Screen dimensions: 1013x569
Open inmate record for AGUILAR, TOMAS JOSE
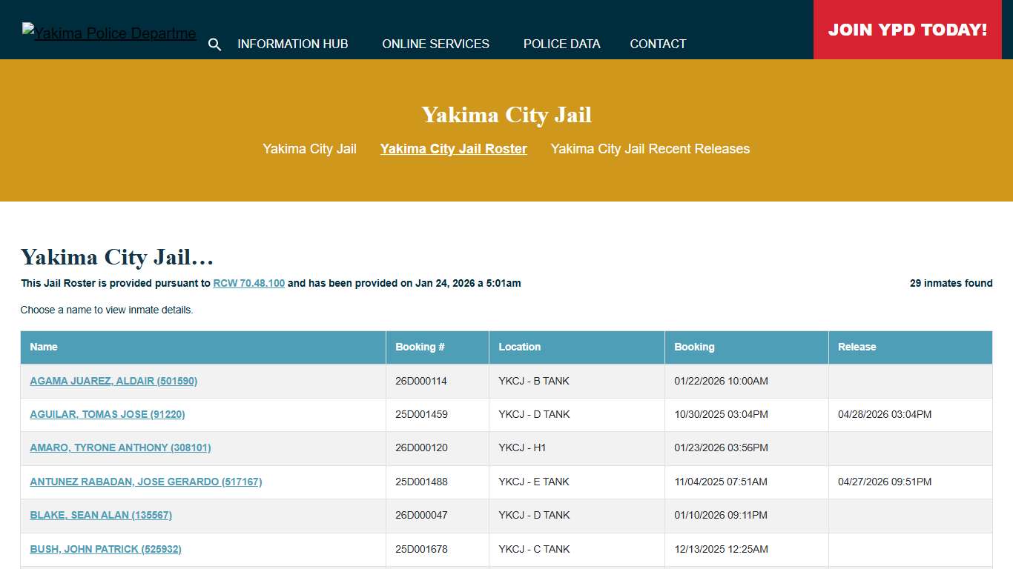point(107,414)
